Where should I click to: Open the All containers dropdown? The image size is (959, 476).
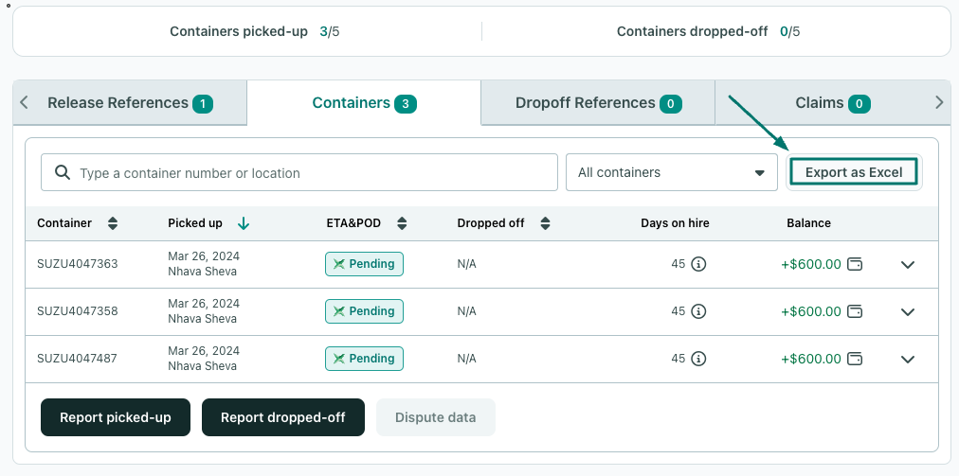672,172
